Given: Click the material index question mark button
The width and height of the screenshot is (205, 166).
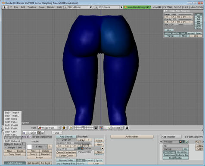Looking at the screenshot, I should pos(50,147).
